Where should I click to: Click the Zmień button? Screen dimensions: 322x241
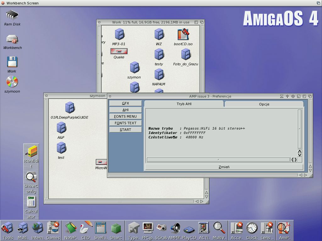tap(224, 167)
